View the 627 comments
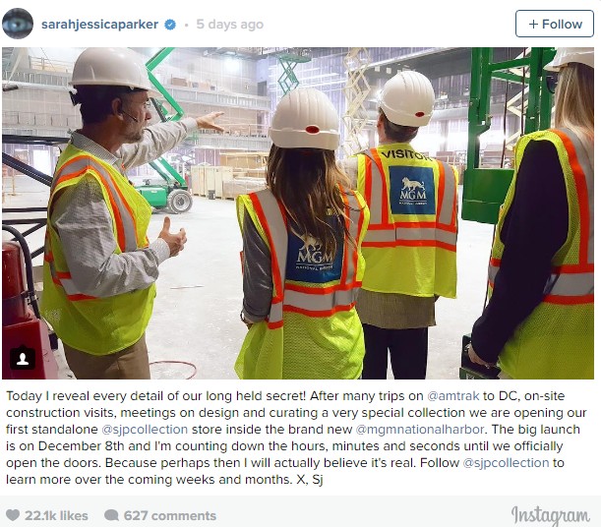The width and height of the screenshot is (601, 527). point(170,515)
